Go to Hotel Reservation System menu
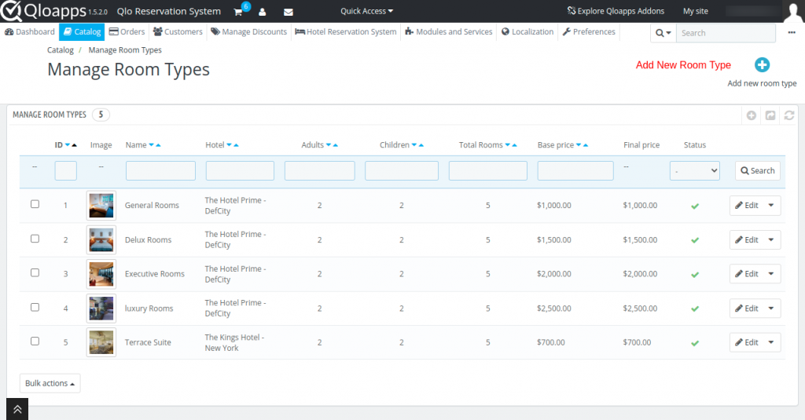The width and height of the screenshot is (805, 420). tap(345, 32)
